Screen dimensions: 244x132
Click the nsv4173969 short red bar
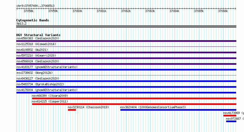pyautogui.click(x=230, y=116)
